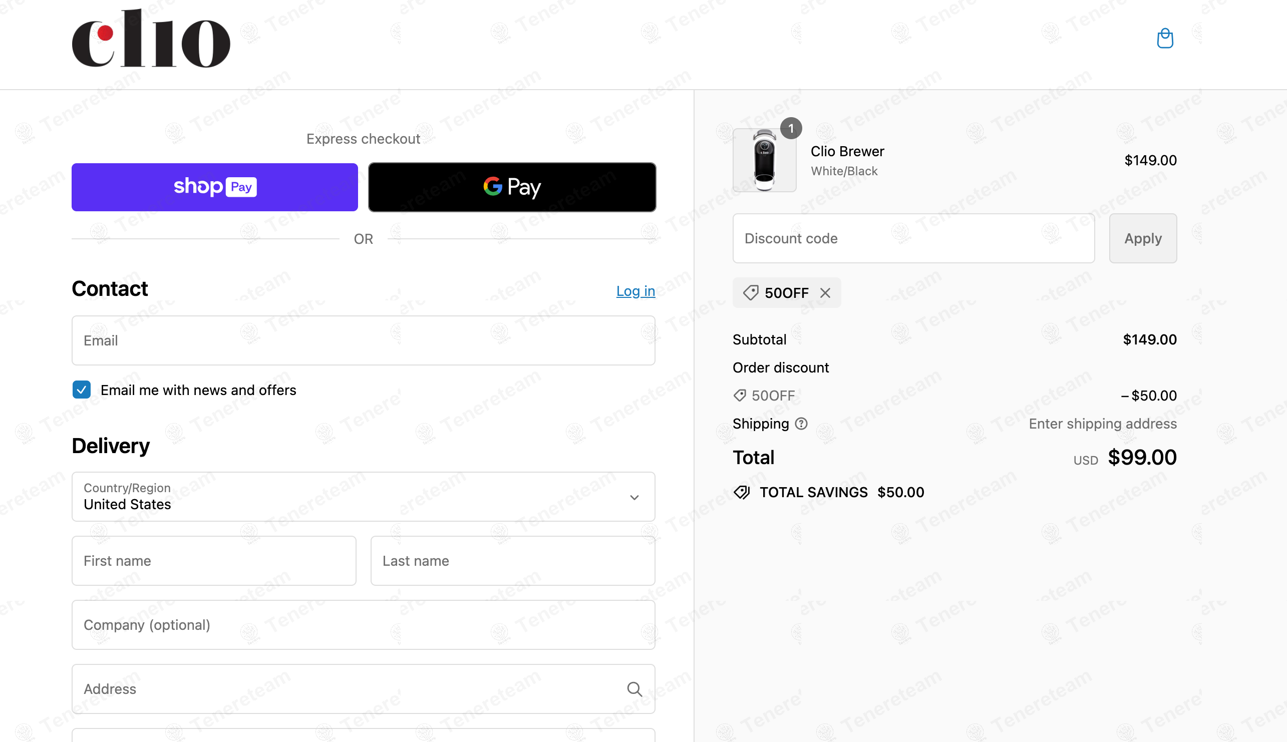Click the item quantity badge on brewer
The width and height of the screenshot is (1287, 742).
tap(791, 129)
